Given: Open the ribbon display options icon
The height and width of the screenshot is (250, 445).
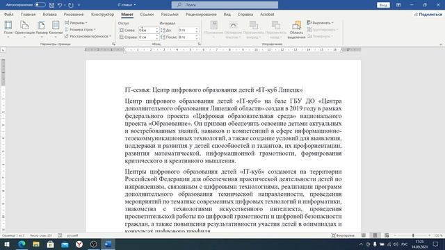Looking at the screenshot, I should pyautogui.click(x=398, y=5).
